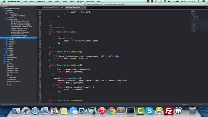
Task: Open Calendar icon showing 22
Action: pos(54,110)
